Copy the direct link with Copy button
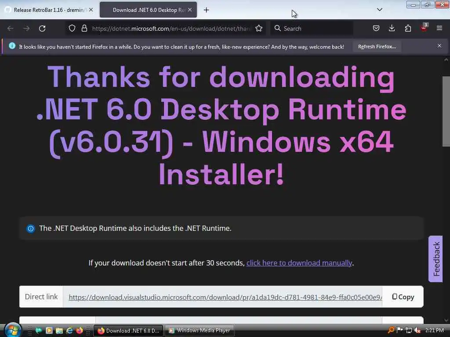Screen dimensions: 450x337 pyautogui.click(x=403, y=297)
